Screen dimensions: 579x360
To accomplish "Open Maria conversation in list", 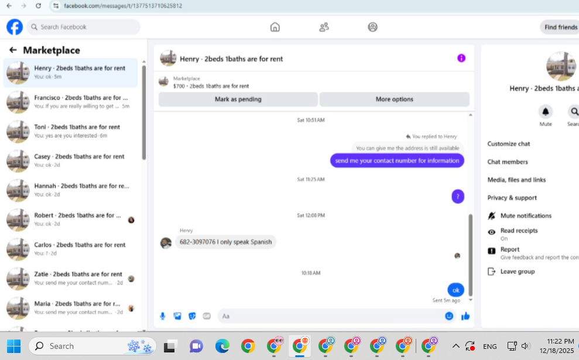I will 70,308.
